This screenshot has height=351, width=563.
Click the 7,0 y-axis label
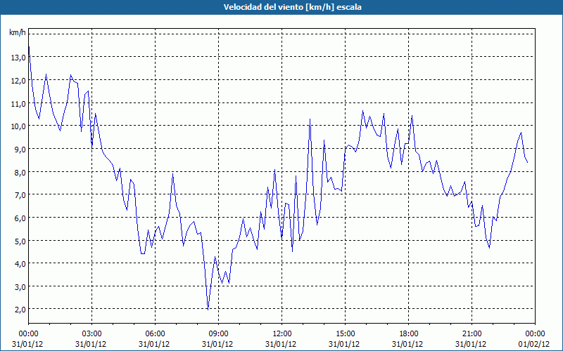click(x=20, y=195)
